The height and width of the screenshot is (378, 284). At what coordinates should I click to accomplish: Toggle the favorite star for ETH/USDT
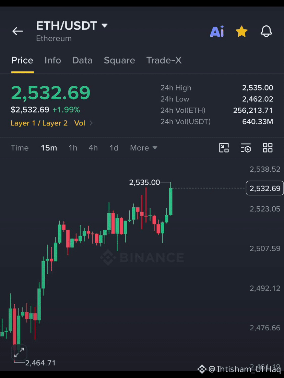[x=241, y=32]
